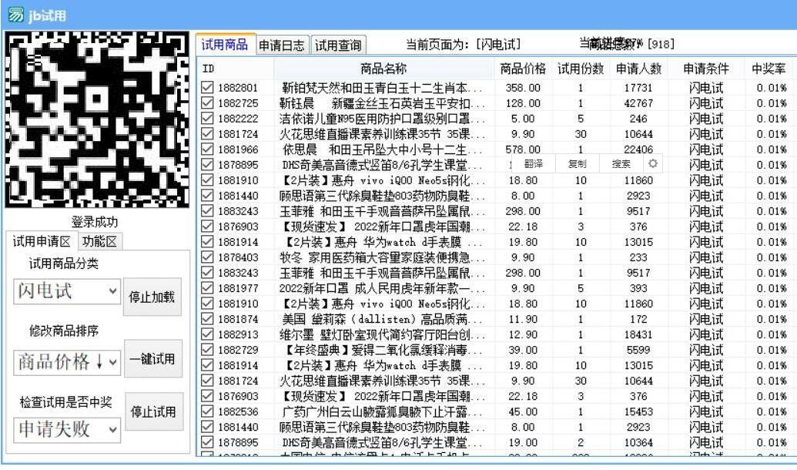
Task: Click the applicant count 15453
Action: (x=638, y=411)
